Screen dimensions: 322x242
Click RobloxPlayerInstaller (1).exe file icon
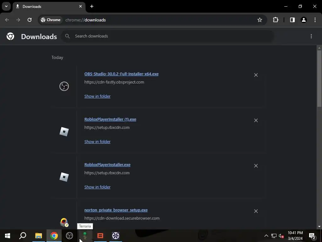click(64, 132)
